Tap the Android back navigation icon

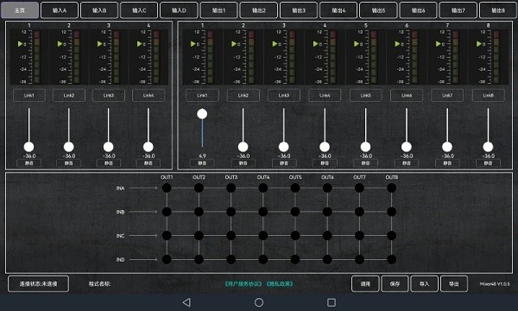click(x=186, y=302)
